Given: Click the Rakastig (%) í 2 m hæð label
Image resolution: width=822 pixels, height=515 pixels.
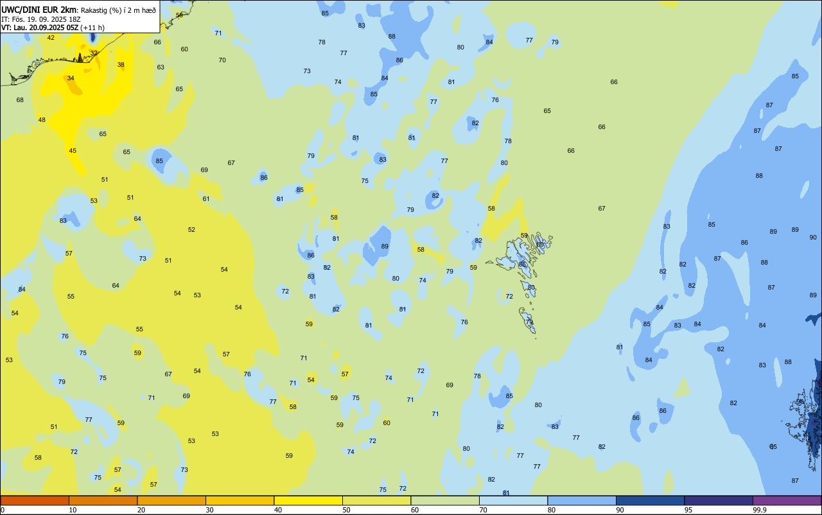Looking at the screenshot, I should tap(118, 10).
